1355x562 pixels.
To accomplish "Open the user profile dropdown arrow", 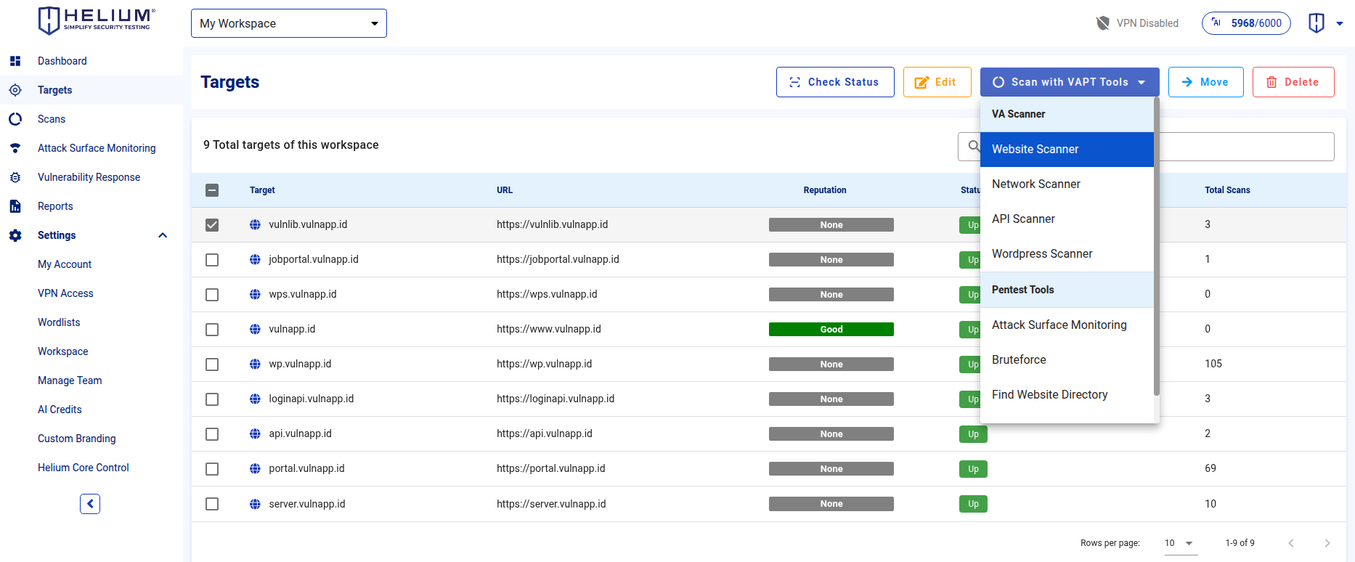I will pos(1340,23).
